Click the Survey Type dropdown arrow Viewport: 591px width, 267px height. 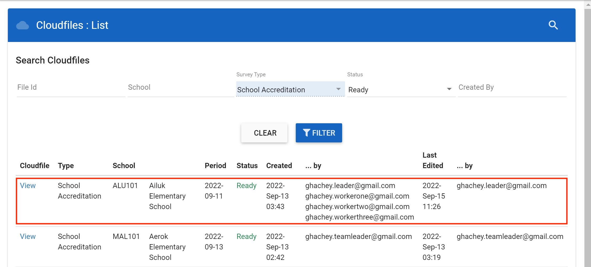tap(338, 89)
